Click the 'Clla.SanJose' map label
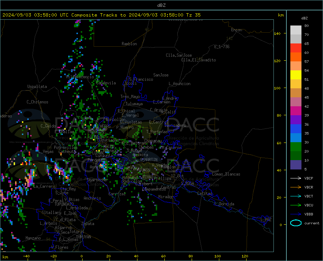Viewport: 323px width, 261px height. 179,55
